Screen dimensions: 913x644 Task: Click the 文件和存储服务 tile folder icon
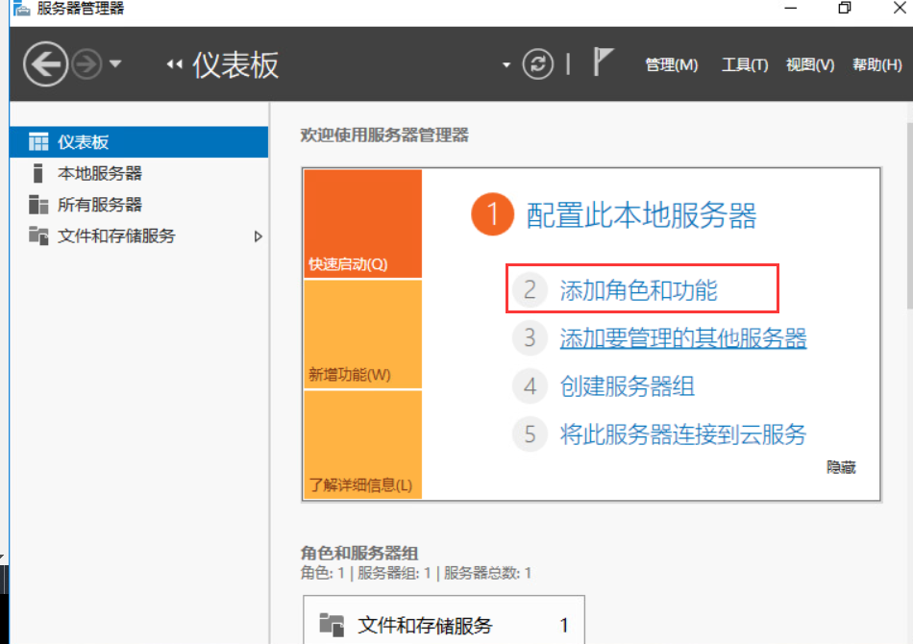coord(332,625)
